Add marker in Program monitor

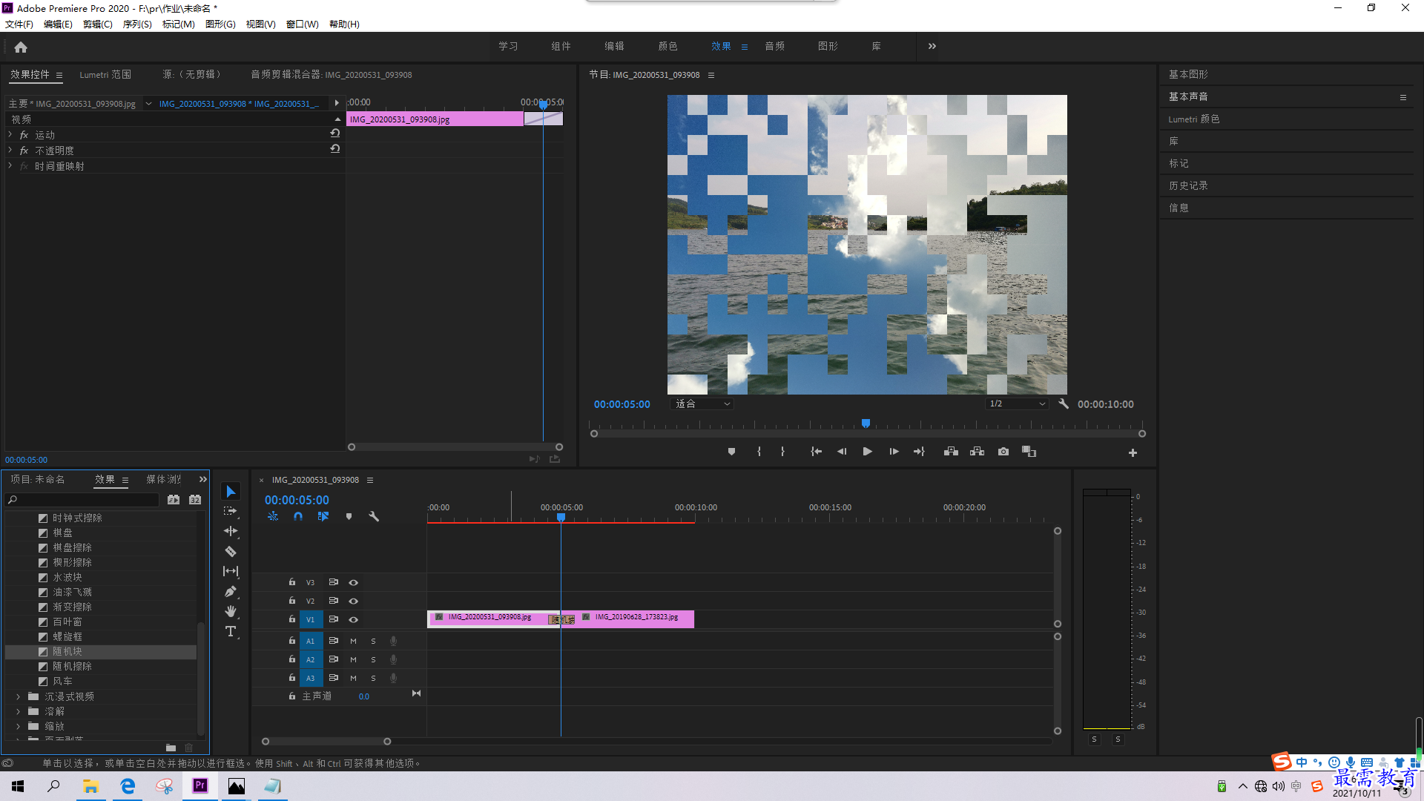coord(731,452)
